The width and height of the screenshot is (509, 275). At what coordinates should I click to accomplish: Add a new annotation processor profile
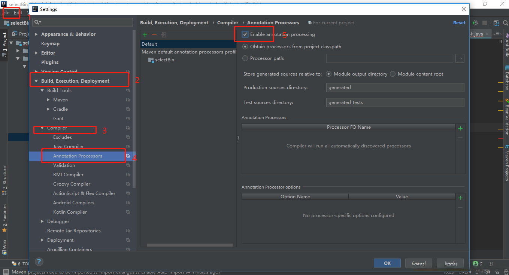(145, 35)
